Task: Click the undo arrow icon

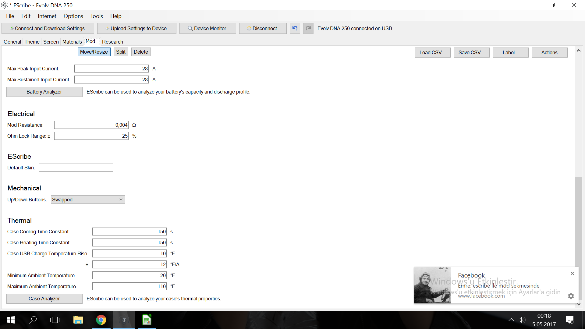Action: pos(295,28)
